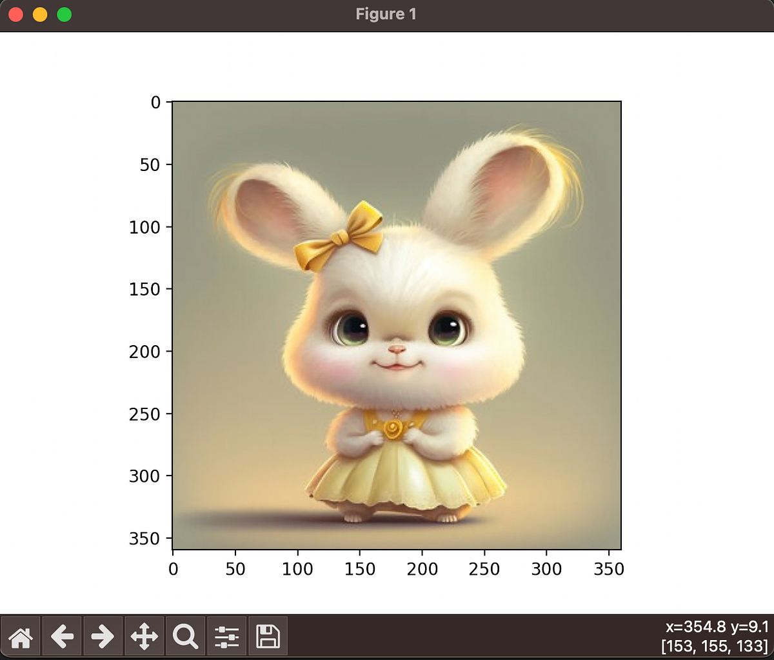Click the 350 tick label on x-axis
This screenshot has width=774, height=660.
609,569
